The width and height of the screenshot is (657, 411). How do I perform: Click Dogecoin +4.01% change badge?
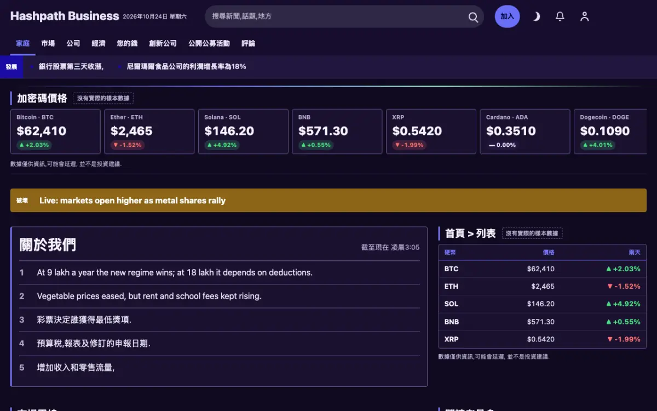tap(598, 145)
